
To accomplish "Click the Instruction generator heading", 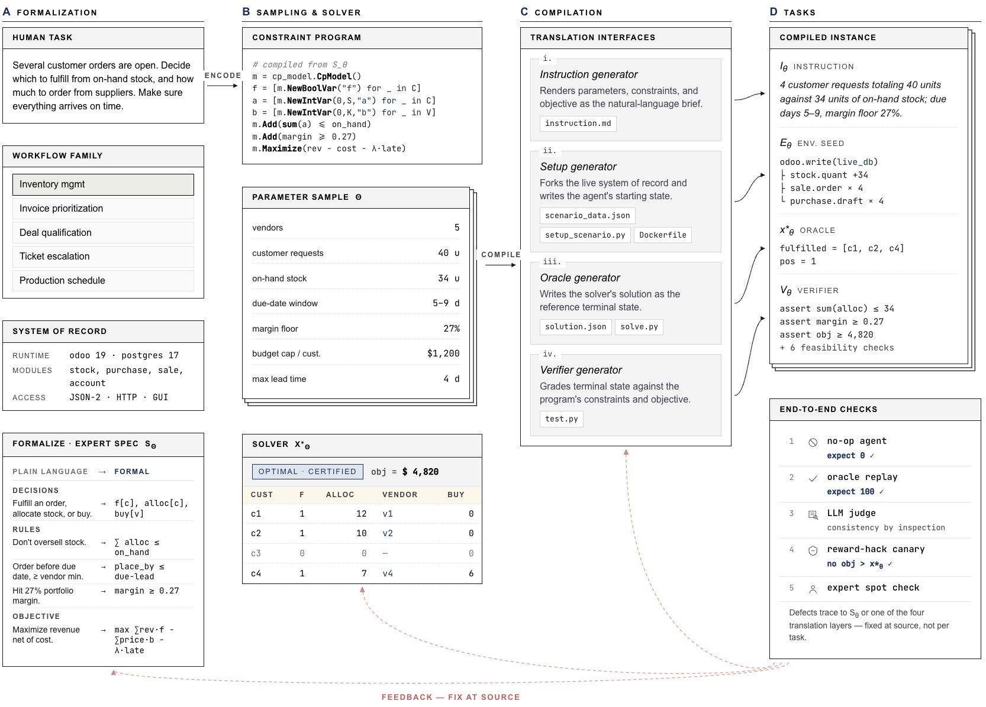I will 589,74.
